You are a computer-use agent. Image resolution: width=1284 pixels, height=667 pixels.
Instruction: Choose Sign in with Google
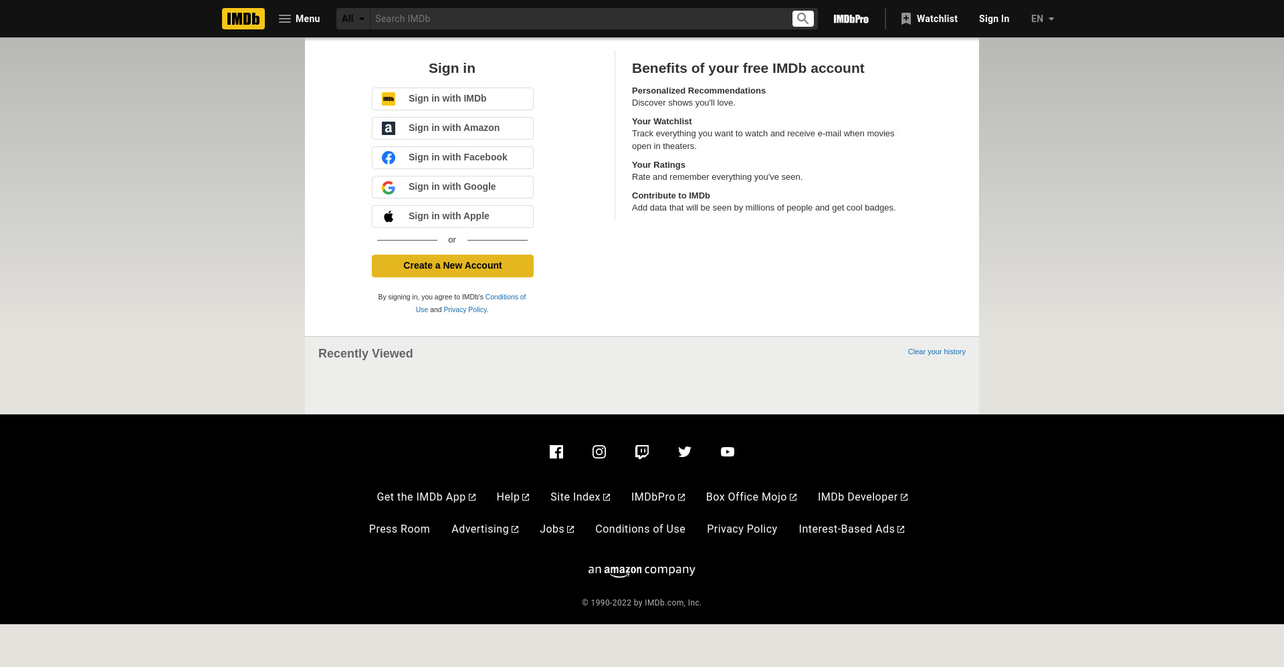(x=453, y=187)
